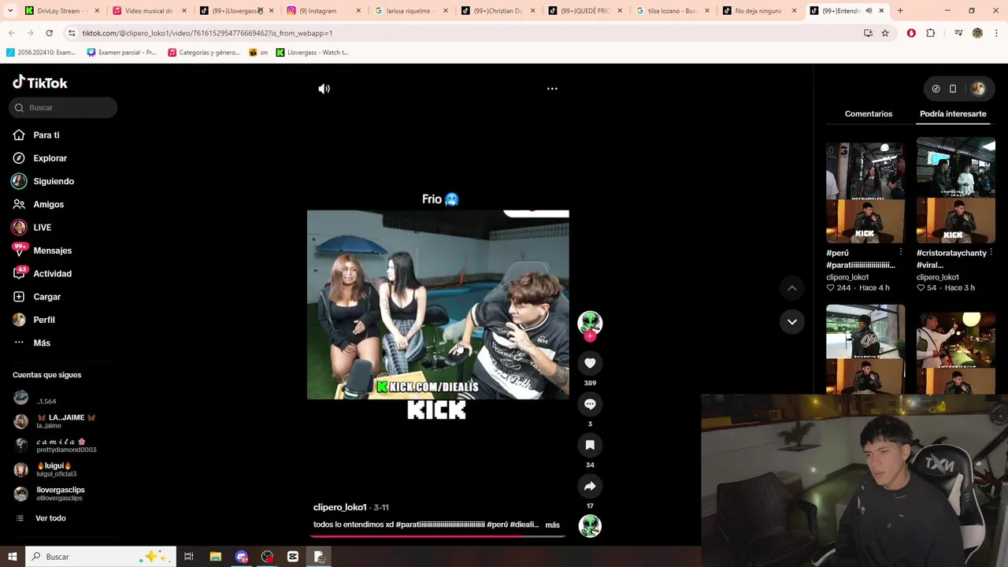Go to previous video with up chevron
Viewport: 1008px width, 567px height.
pos(792,288)
